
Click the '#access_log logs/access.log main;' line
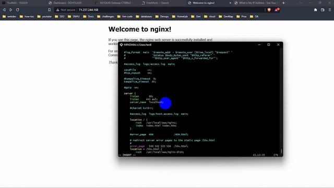click(x=150, y=64)
